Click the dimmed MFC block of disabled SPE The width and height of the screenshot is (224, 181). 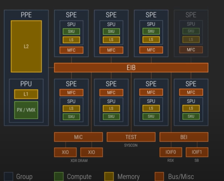point(191,50)
